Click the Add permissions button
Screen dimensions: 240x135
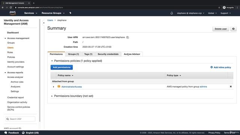[61, 67]
